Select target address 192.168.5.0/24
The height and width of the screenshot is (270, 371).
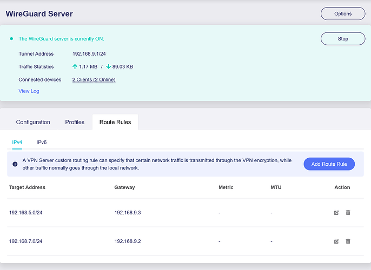[x=25, y=213]
